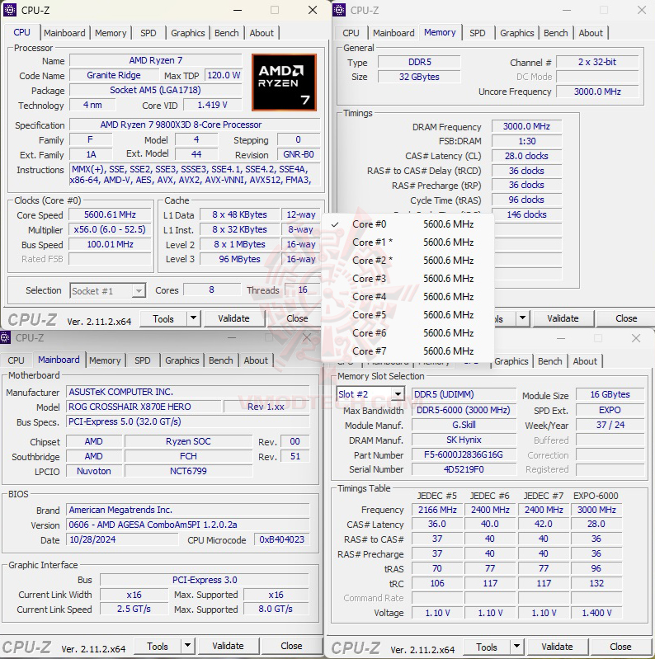The image size is (655, 659).
Task: Click the Close button in the SPD window
Action: tap(620, 647)
